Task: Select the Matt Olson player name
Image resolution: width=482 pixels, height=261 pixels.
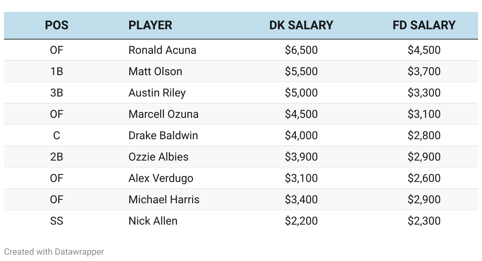Action: tap(155, 72)
